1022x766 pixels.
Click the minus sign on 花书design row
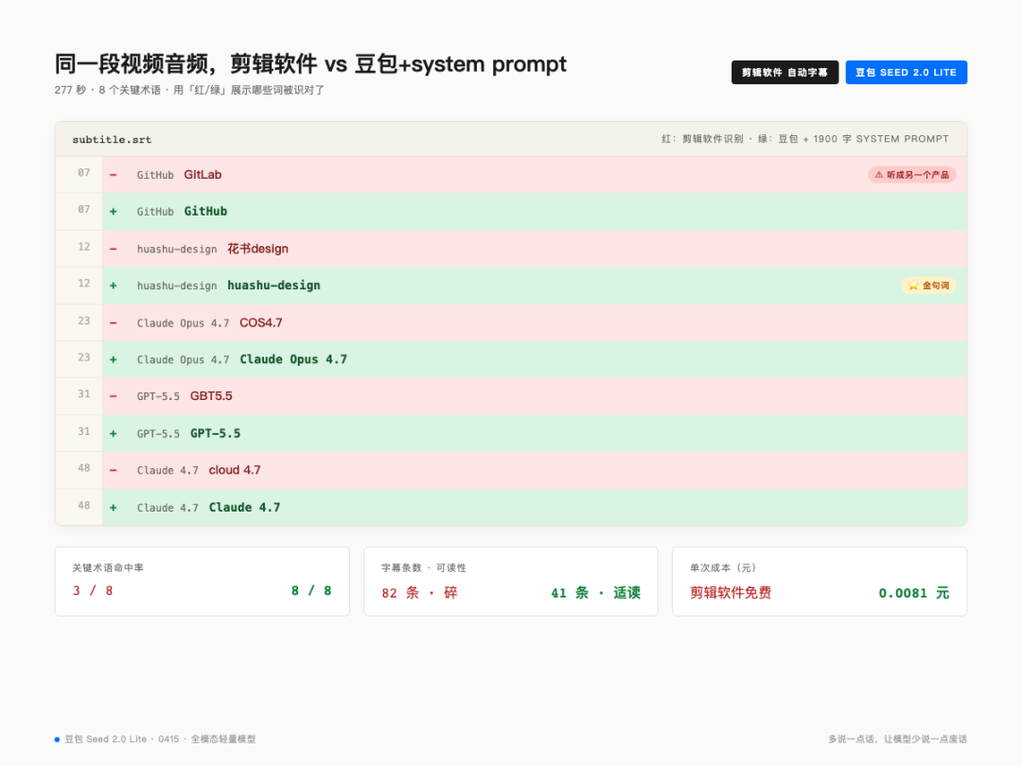(x=114, y=249)
